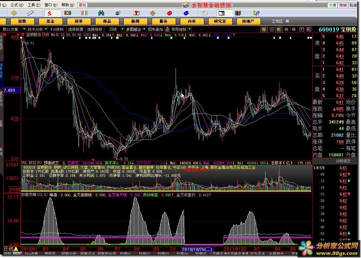Open the F10资料 button

[57, 29]
